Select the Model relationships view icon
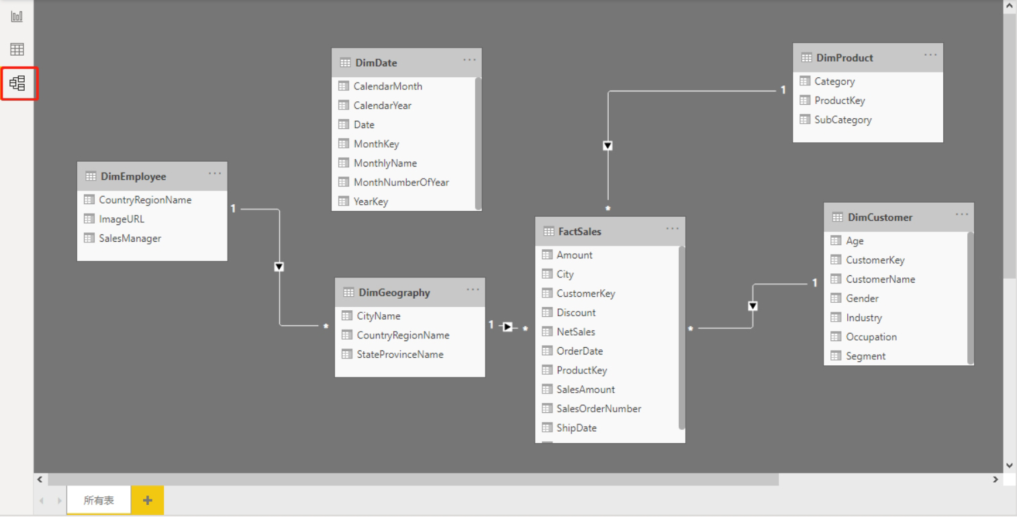Image resolution: width=1017 pixels, height=517 pixels. click(x=17, y=83)
